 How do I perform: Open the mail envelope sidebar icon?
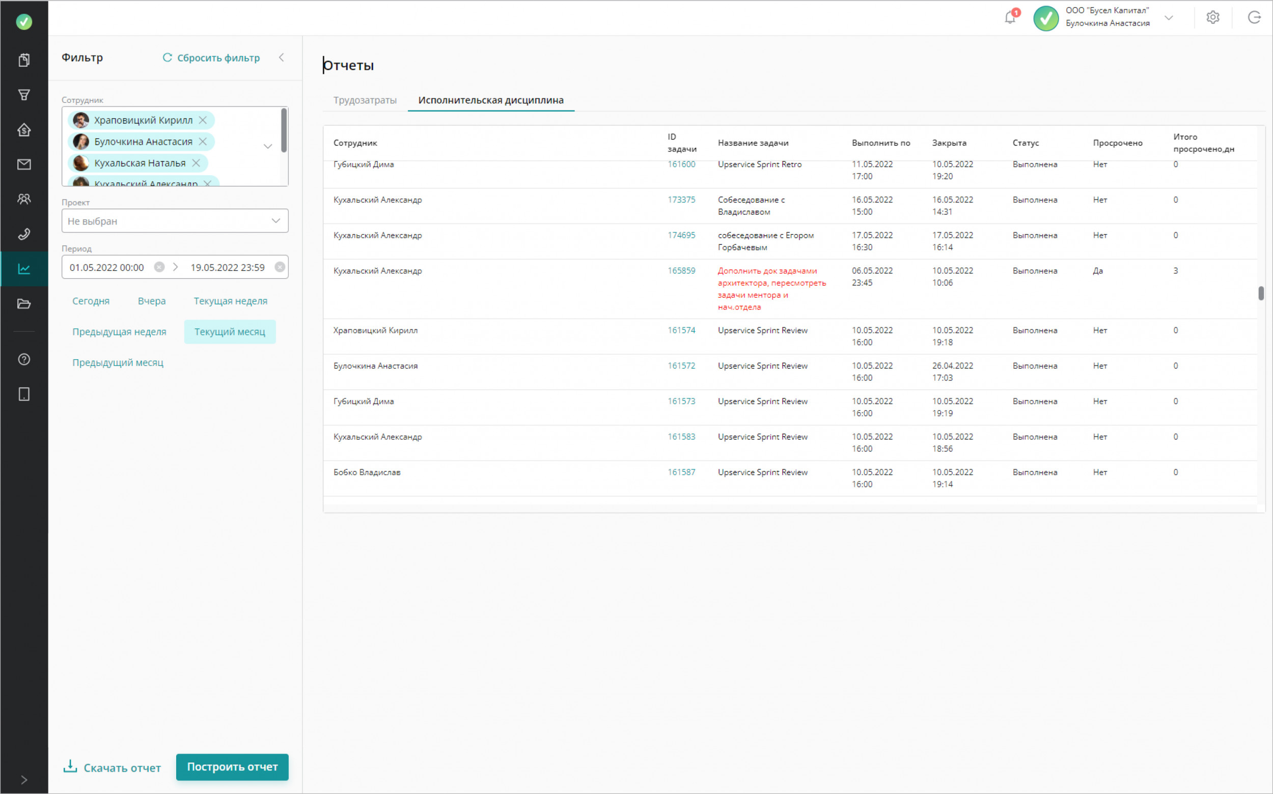23,164
